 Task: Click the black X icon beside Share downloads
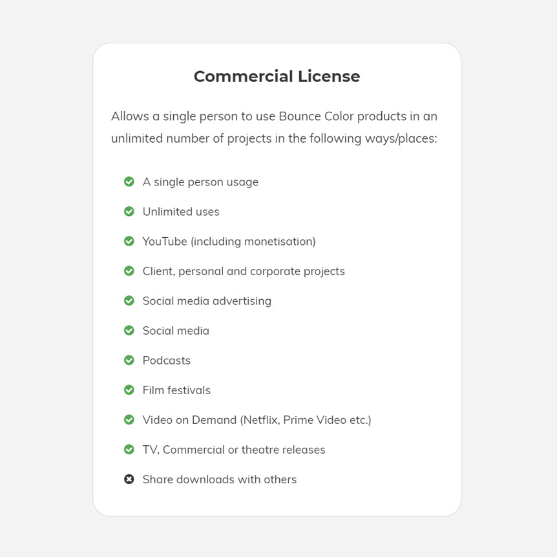129,479
